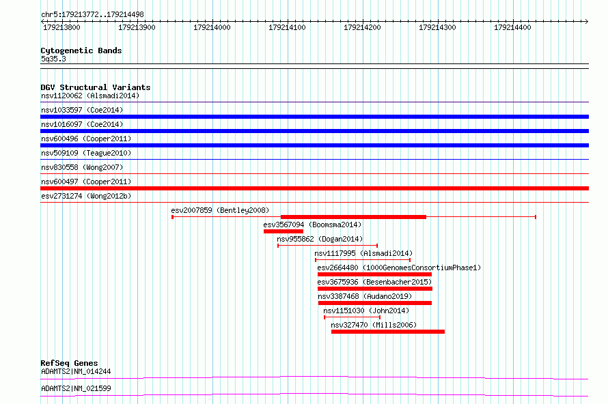This screenshot has height=404, width=608.
Task: Open esv2731274 (Wong2012b) variant label
Action: point(86,196)
